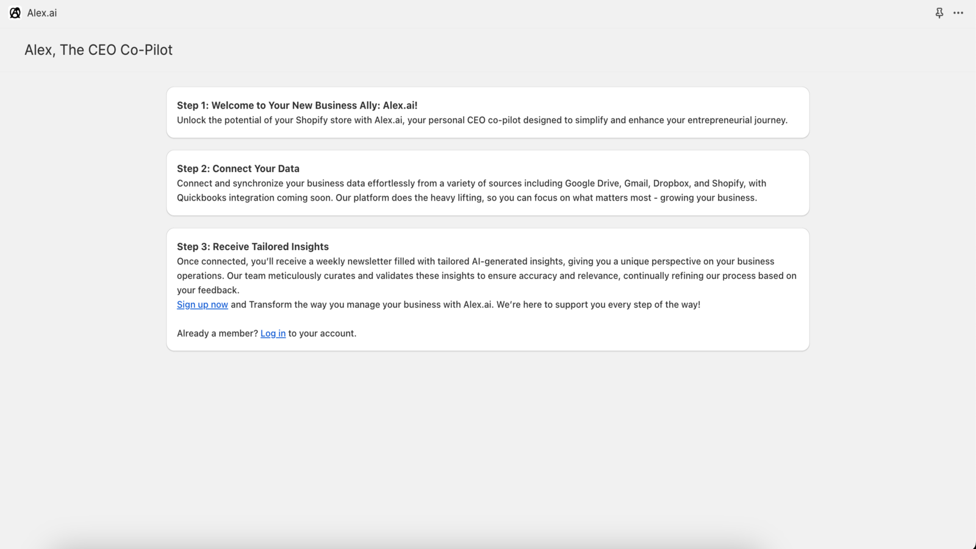Click the text starting 'Connect and synchronize'
The image size is (976, 549).
(x=472, y=190)
